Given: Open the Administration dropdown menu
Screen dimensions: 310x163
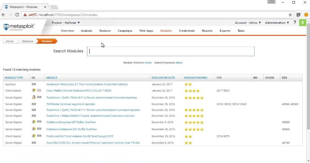Looking at the screenshot, I should [x=277, y=23].
